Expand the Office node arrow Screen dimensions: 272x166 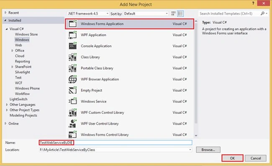[12, 50]
